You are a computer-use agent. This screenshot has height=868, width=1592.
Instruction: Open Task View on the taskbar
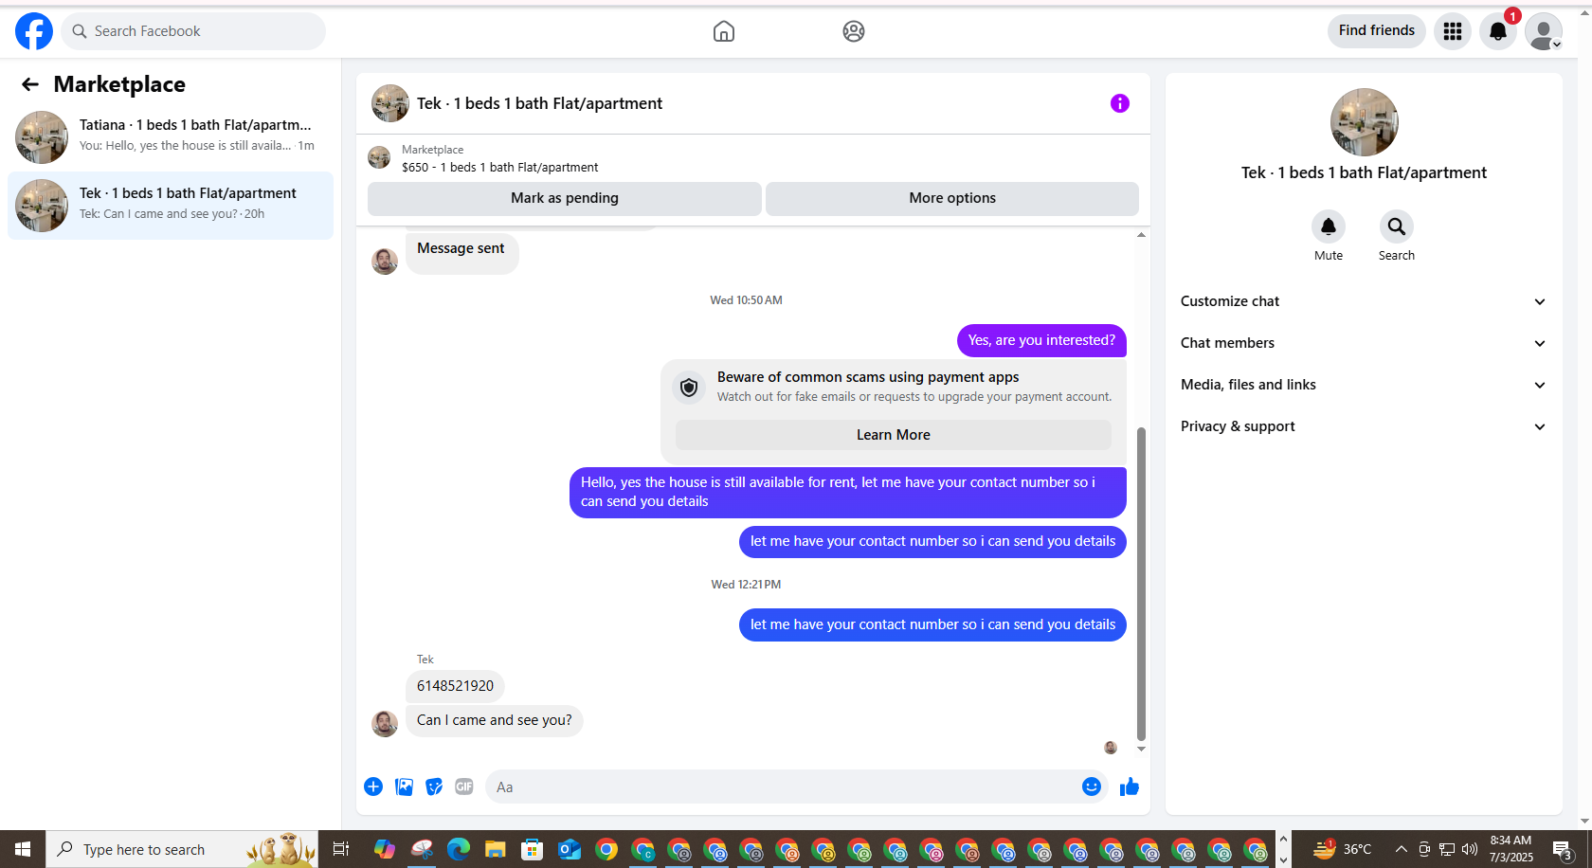point(341,849)
